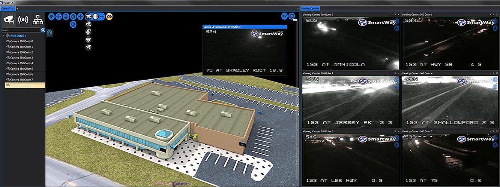Image resolution: width=500 pixels, height=187 pixels.
Task: Click the 153 AT JERSEY PK camera feed
Action: pos(351,101)
